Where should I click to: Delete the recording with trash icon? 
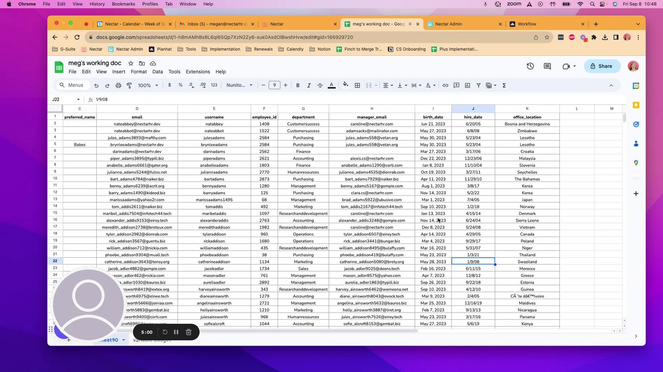point(189,332)
